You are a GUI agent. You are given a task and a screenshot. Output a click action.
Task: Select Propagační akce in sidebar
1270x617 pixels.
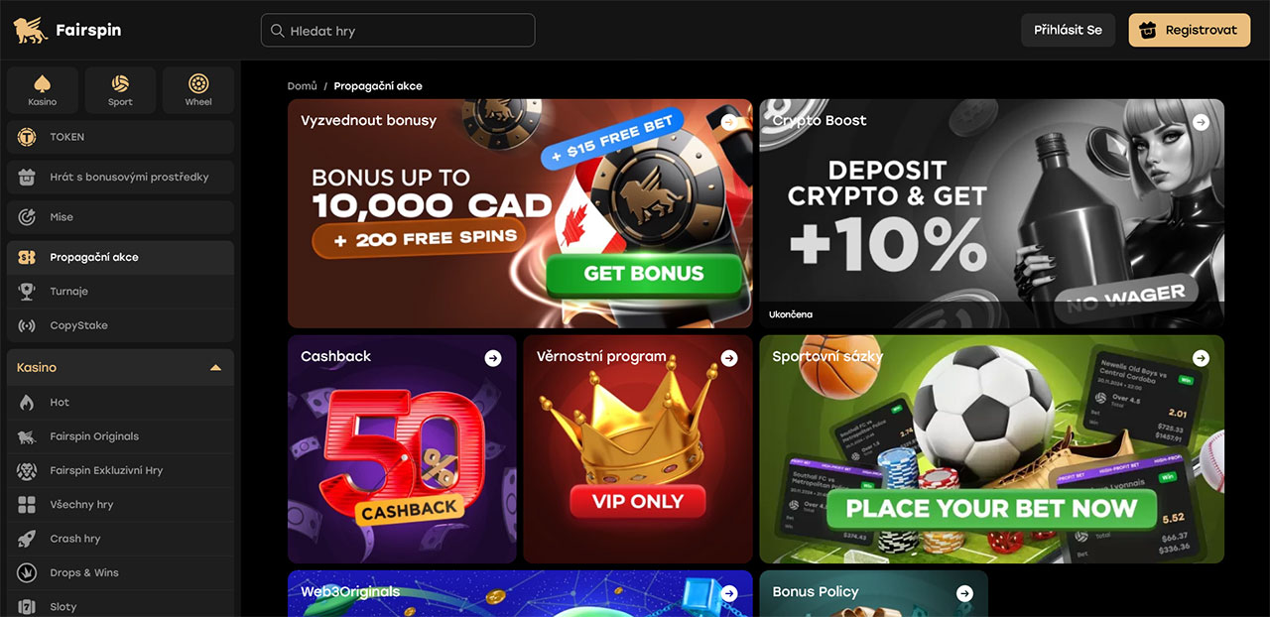pyautogui.click(x=120, y=257)
